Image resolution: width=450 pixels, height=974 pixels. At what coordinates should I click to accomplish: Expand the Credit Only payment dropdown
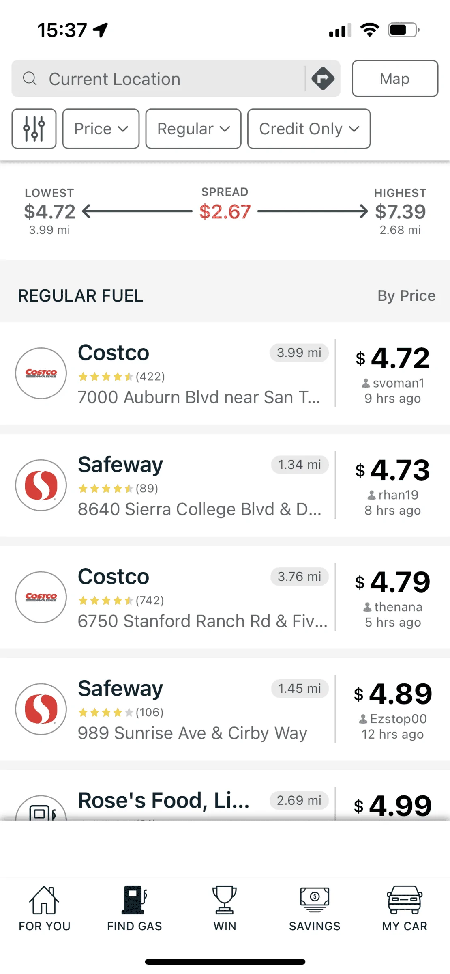tap(309, 129)
